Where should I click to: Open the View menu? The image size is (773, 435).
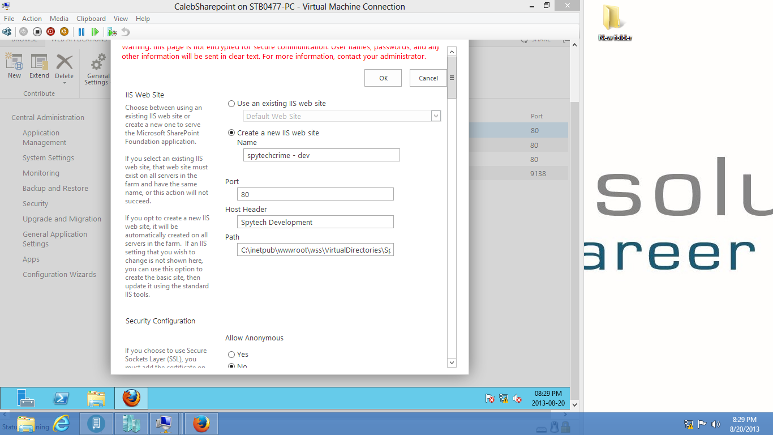[121, 19]
